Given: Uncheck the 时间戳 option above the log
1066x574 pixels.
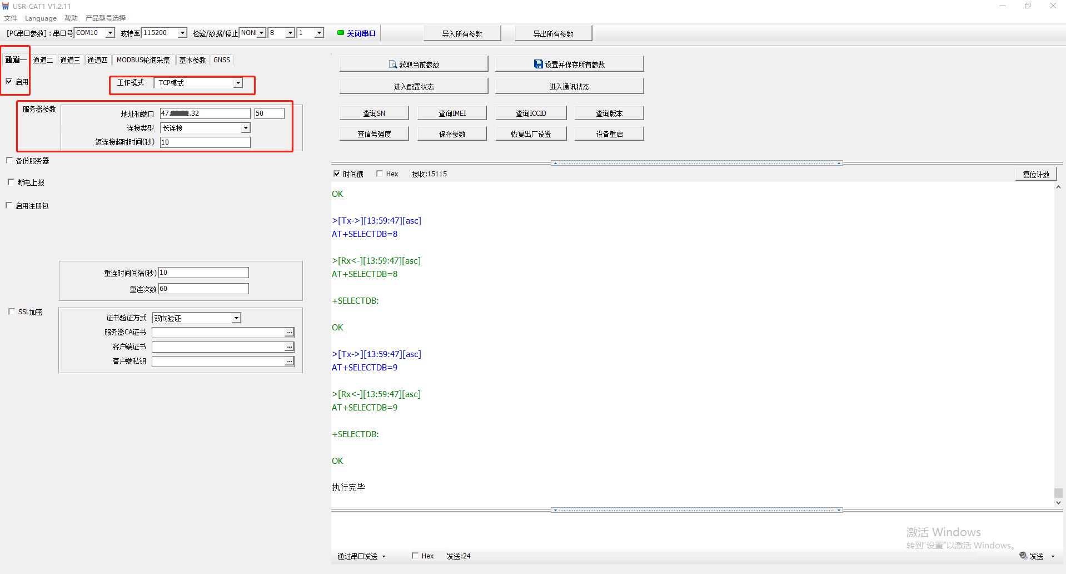Looking at the screenshot, I should (337, 174).
